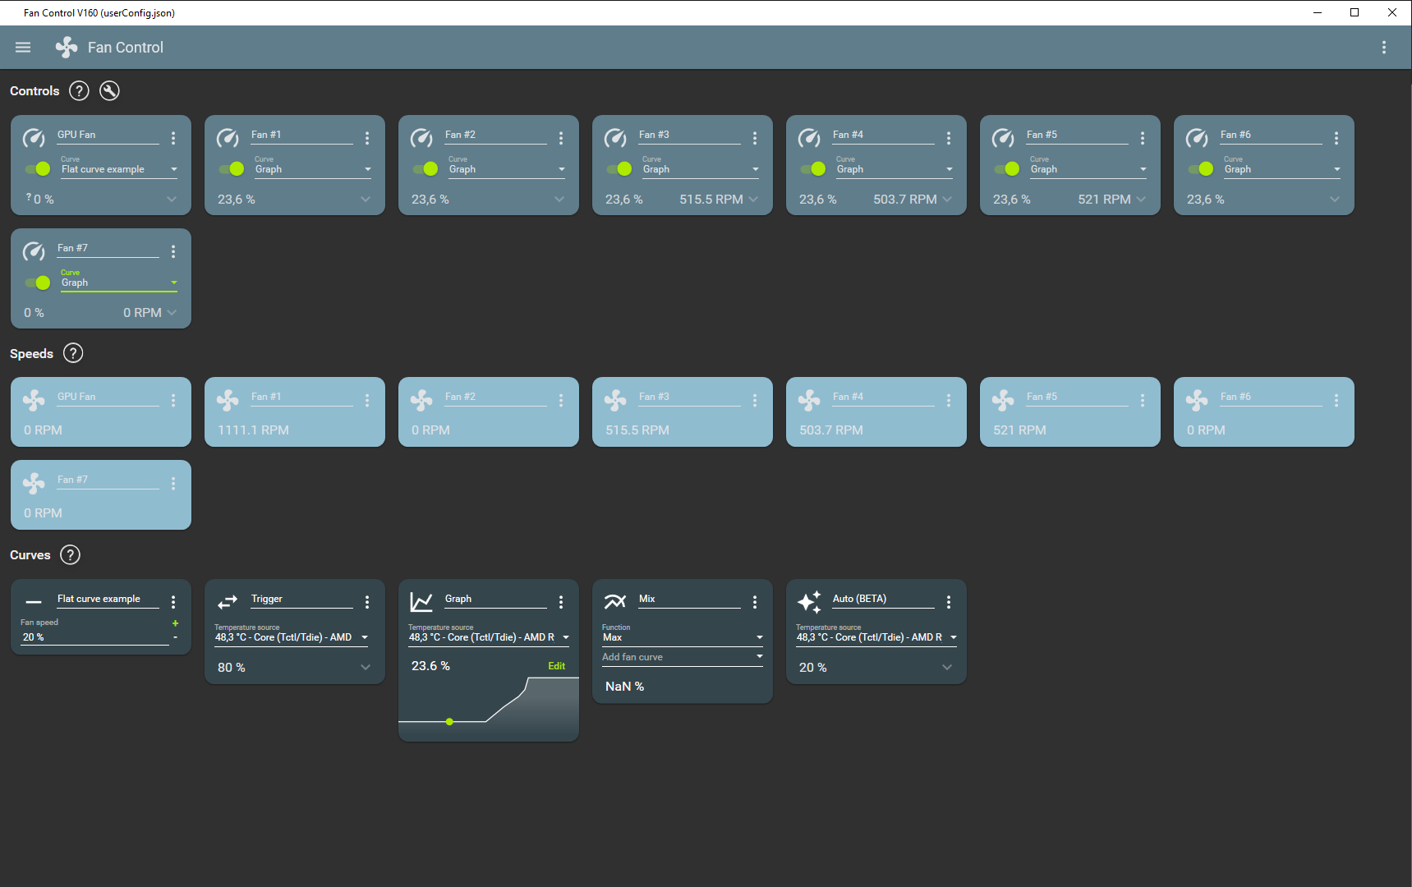This screenshot has width=1412, height=887.
Task: Click the Mix curve icon
Action: click(615, 602)
